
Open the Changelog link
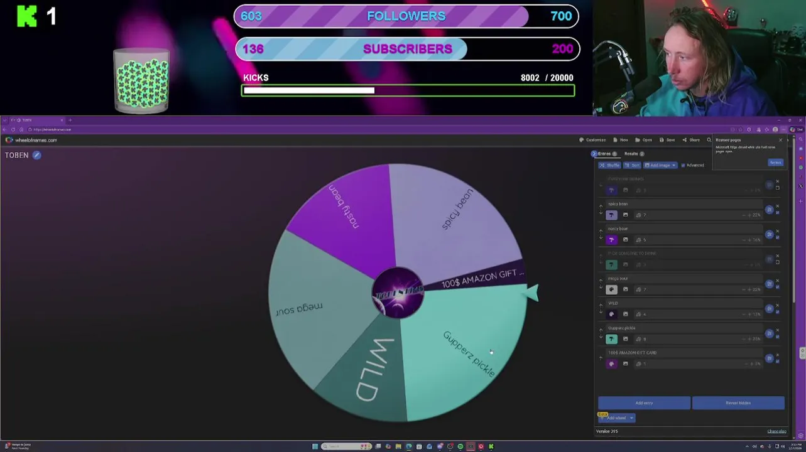pyautogui.click(x=777, y=431)
